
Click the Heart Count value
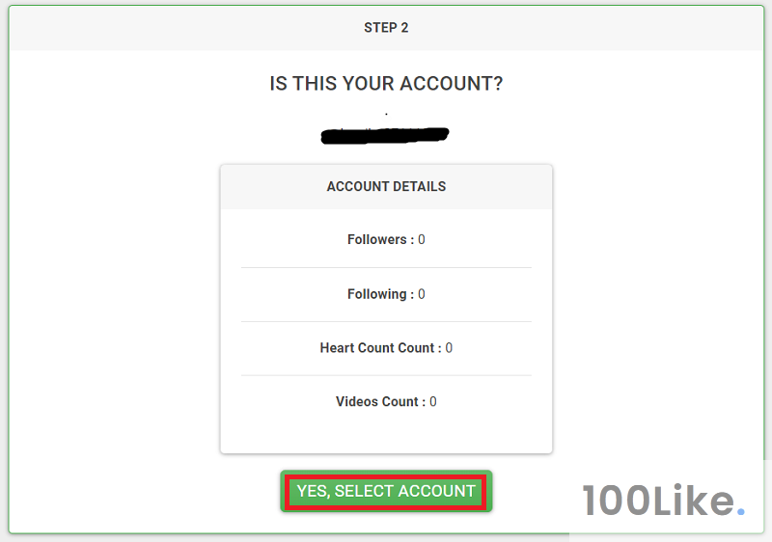pyautogui.click(x=449, y=348)
